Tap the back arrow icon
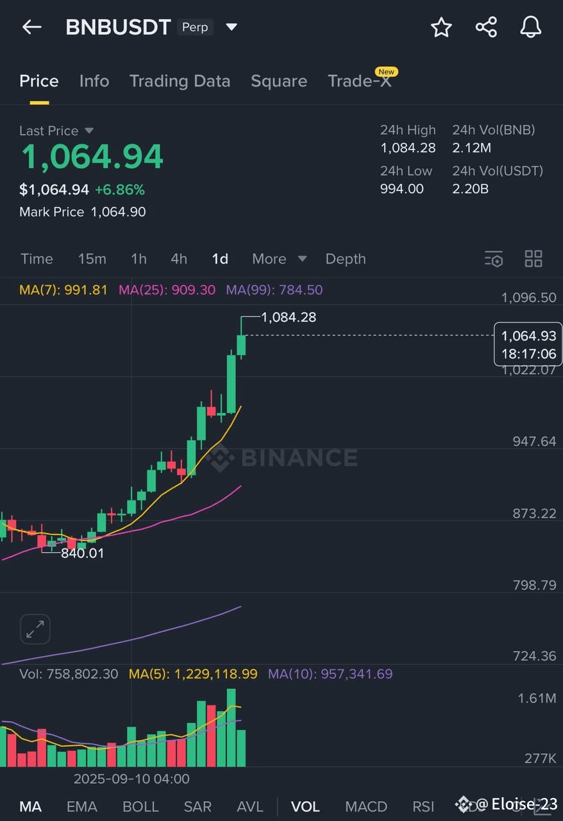Screen dimensions: 563x821 click(31, 27)
